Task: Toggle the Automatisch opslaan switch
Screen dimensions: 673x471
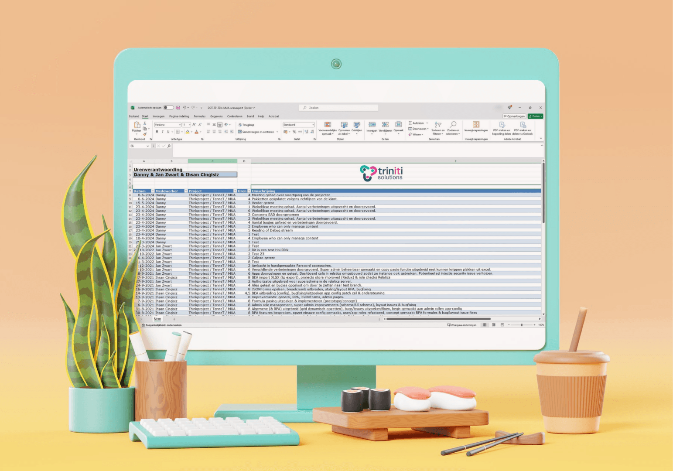Action: [168, 108]
